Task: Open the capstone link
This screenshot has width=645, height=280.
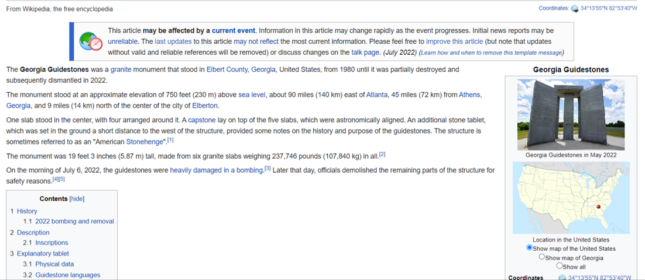Action: 201,121
